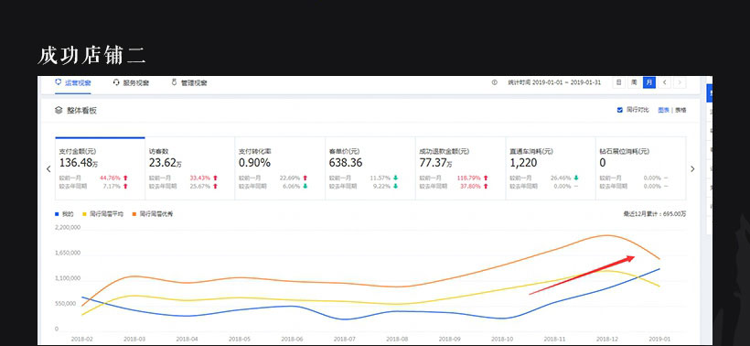
Task: Click the date range 2019-01-01 ~ 2019-01-31
Action: pos(566,82)
